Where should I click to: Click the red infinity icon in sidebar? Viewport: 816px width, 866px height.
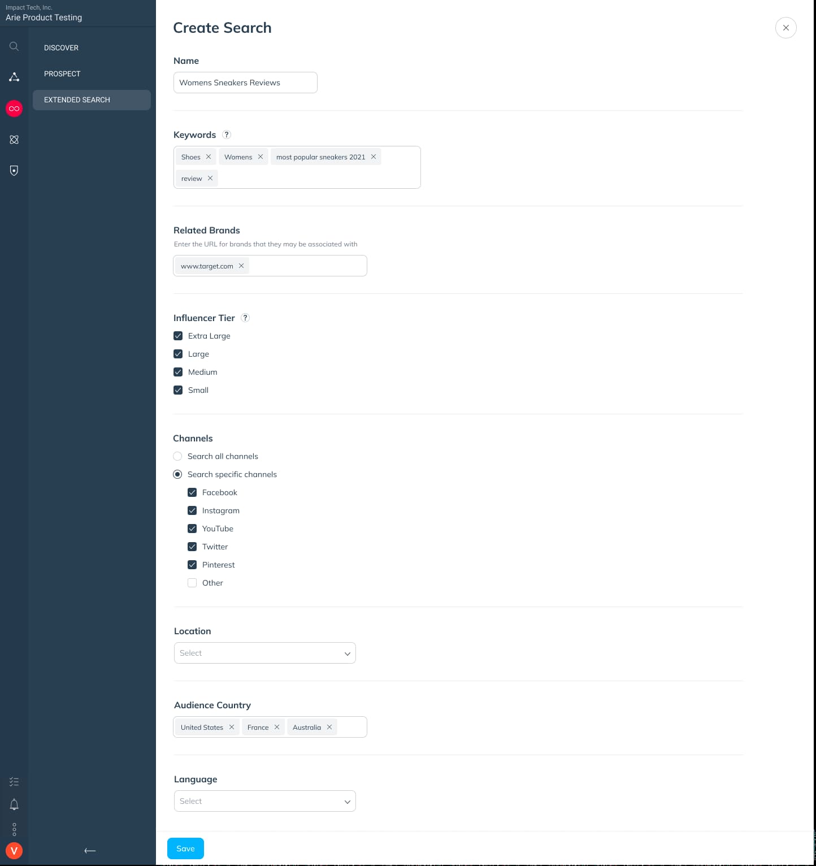click(x=14, y=109)
